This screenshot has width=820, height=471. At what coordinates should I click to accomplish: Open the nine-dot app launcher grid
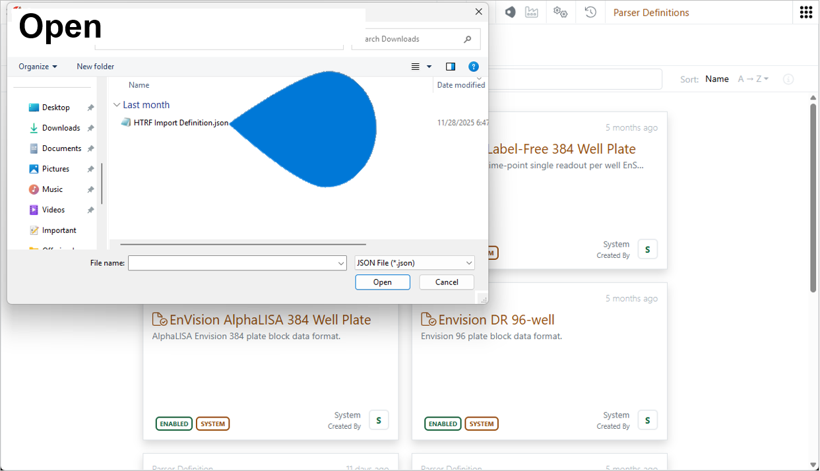tap(805, 13)
